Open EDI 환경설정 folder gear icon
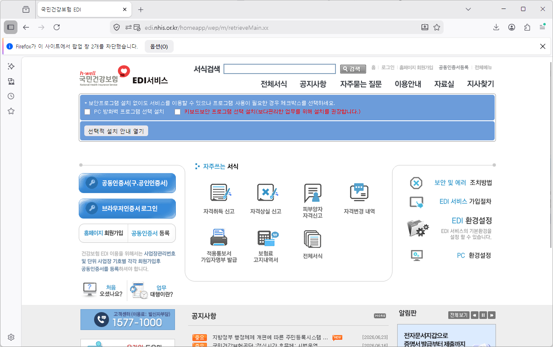This screenshot has width=553, height=347. (x=418, y=228)
